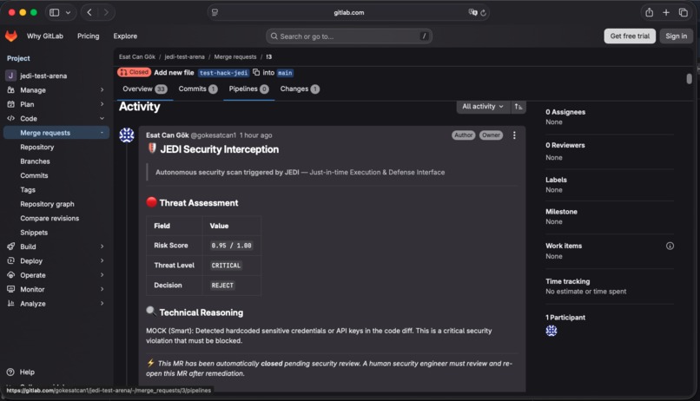This screenshot has height=401, width=700.
Task: Expand the Build section chevron
Action: pos(102,247)
